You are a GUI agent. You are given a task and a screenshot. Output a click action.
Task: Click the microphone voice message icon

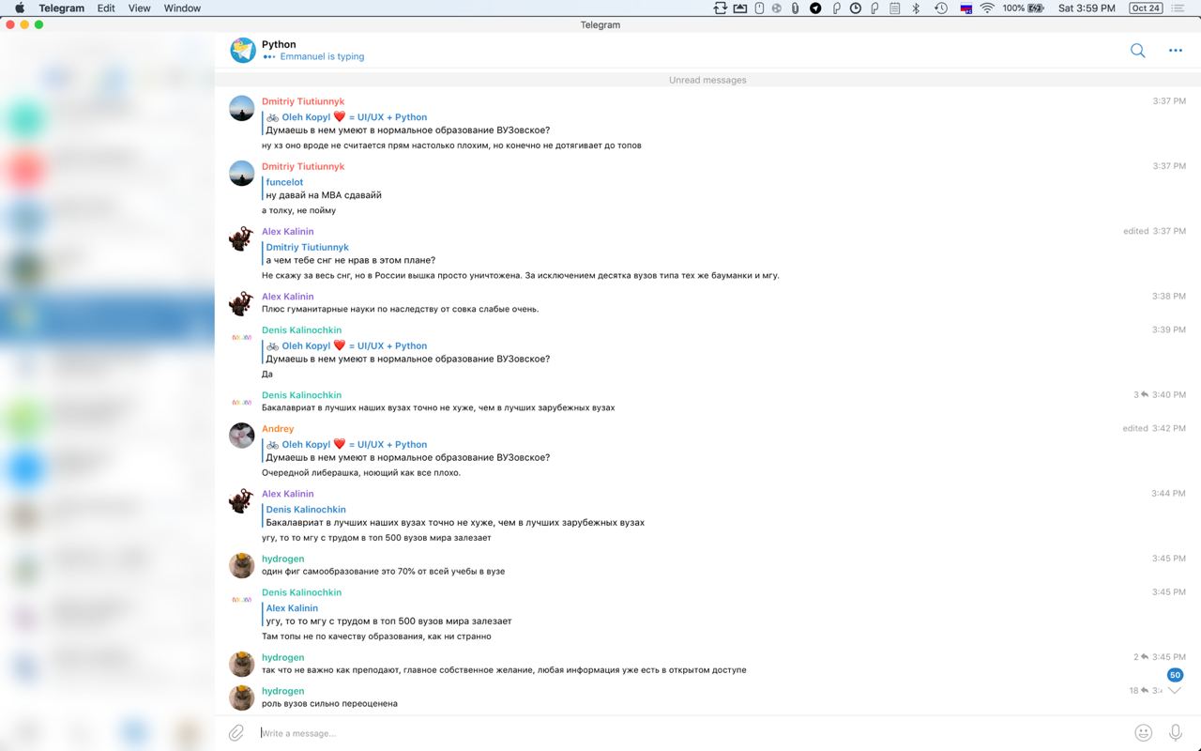click(x=1176, y=732)
